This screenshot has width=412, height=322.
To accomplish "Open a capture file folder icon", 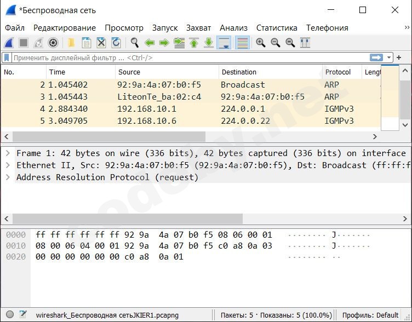I will pyautogui.click(x=71, y=43).
